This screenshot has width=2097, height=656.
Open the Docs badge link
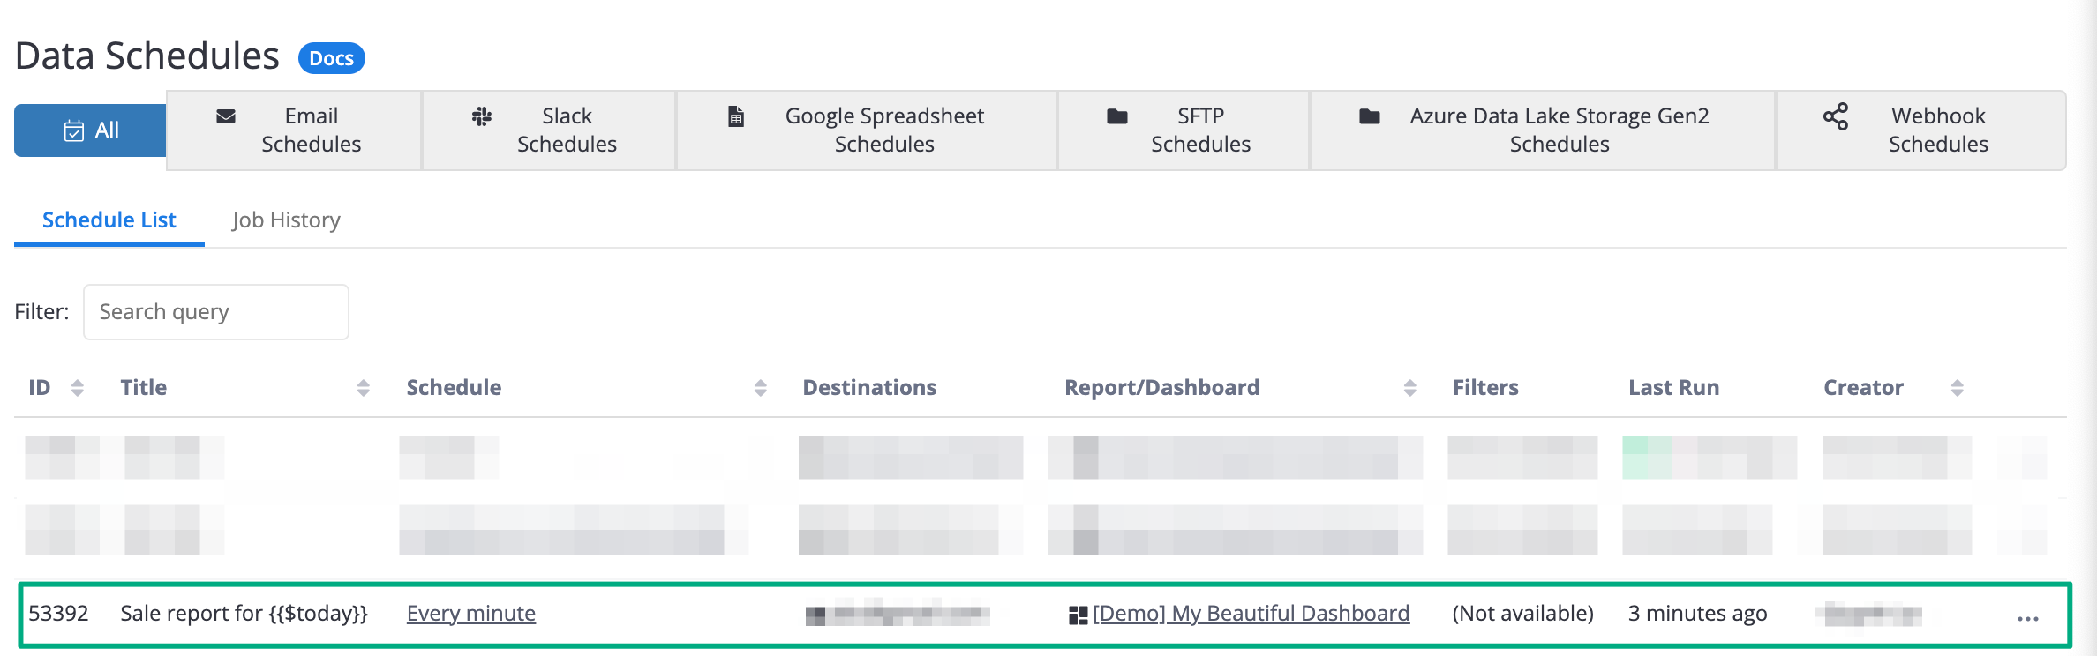[x=332, y=58]
